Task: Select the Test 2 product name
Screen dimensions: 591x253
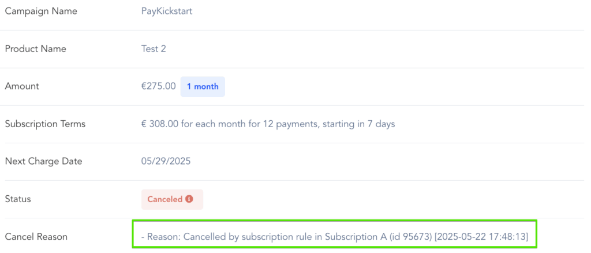Action: click(x=154, y=49)
